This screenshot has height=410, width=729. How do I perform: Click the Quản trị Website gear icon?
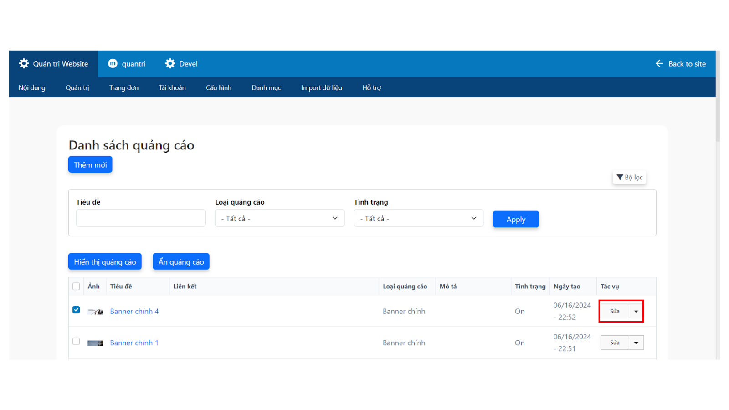(x=24, y=64)
